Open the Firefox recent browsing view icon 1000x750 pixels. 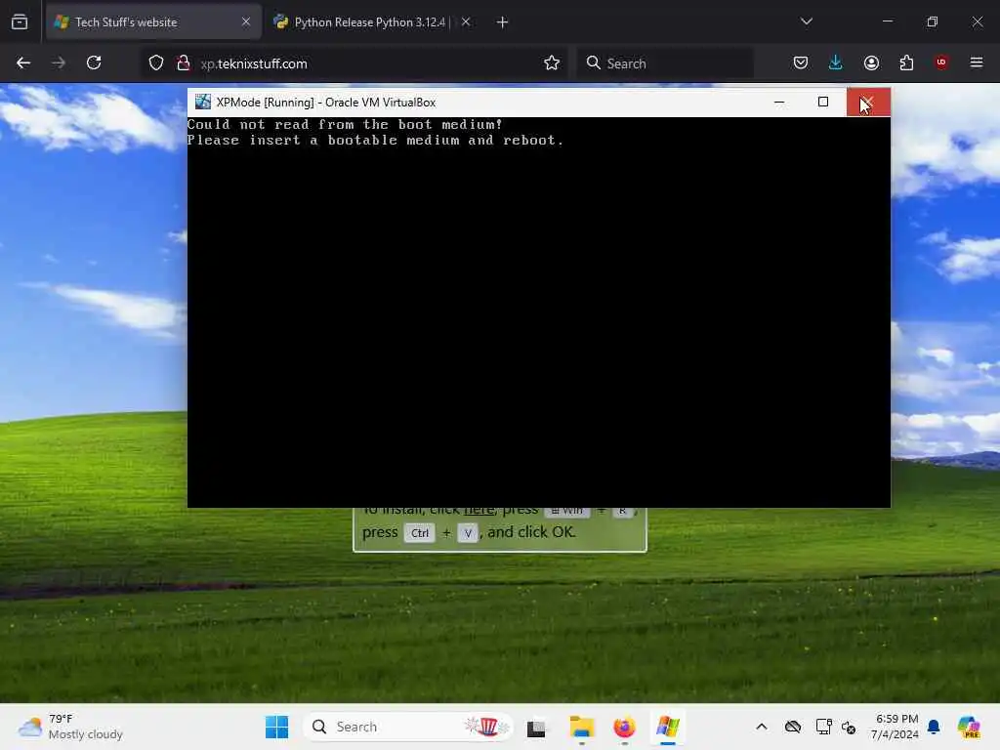pos(20,22)
